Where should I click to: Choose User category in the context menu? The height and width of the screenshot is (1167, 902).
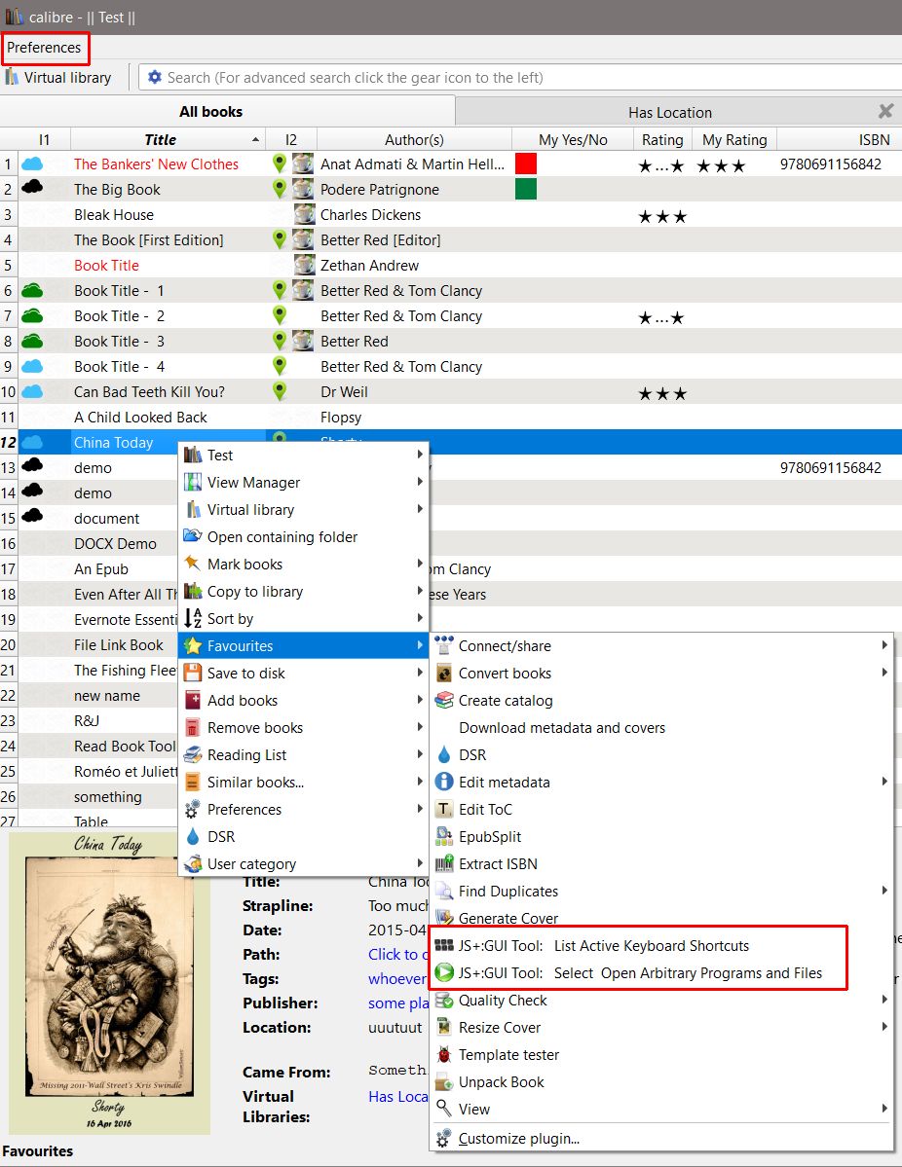click(x=304, y=864)
